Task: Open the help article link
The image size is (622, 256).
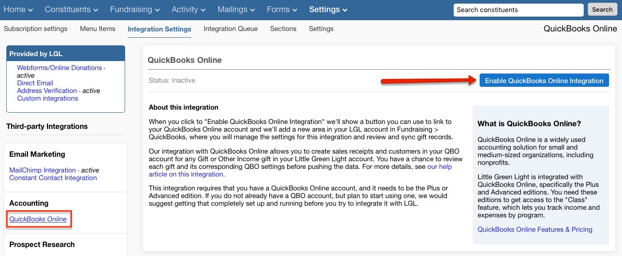Action: (x=300, y=170)
